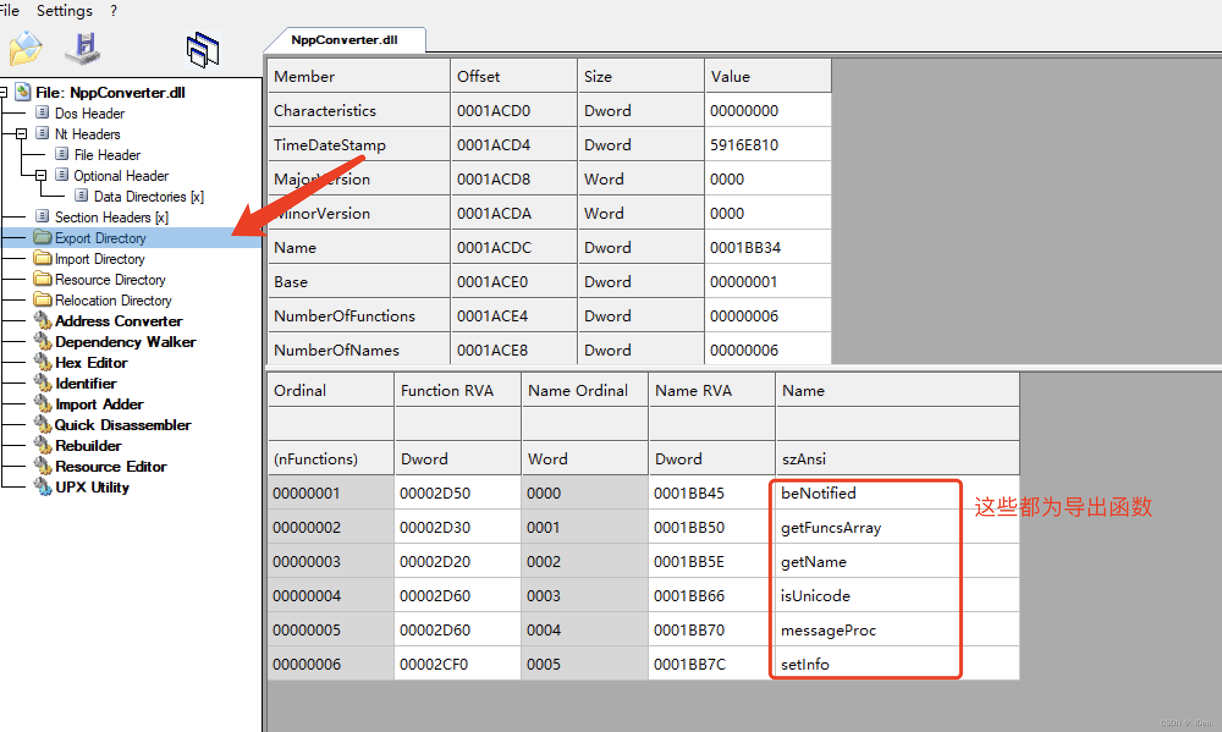
Task: Open the Address Converter tool
Action: (119, 321)
